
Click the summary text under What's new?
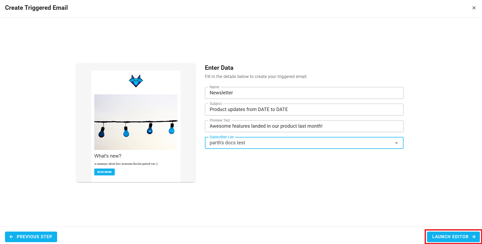pyautogui.click(x=126, y=164)
